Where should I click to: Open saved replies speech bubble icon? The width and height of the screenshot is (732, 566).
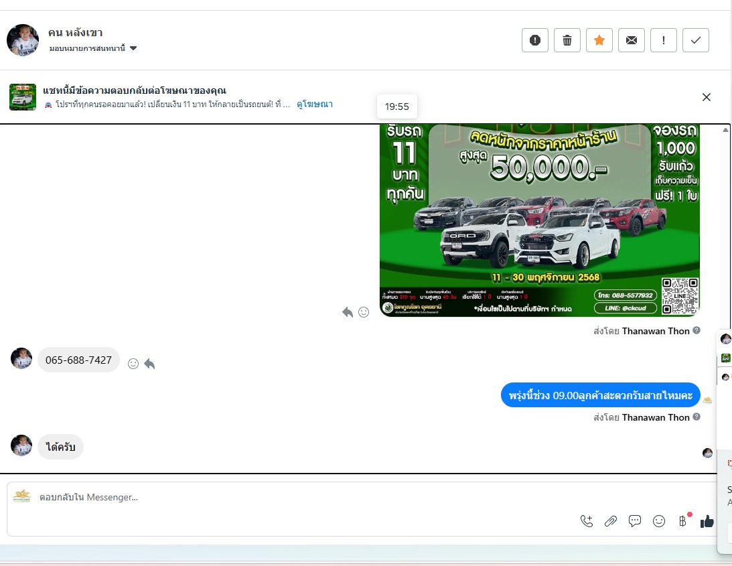click(x=635, y=521)
